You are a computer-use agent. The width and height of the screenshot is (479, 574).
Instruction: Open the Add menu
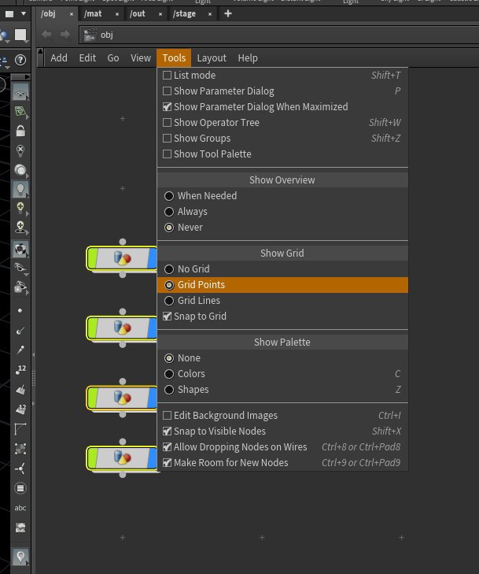(x=59, y=57)
